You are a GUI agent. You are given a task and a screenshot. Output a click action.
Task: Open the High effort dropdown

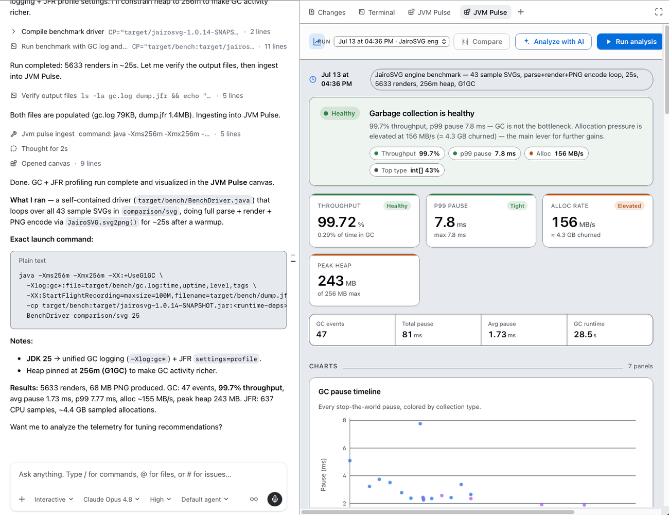pyautogui.click(x=160, y=500)
